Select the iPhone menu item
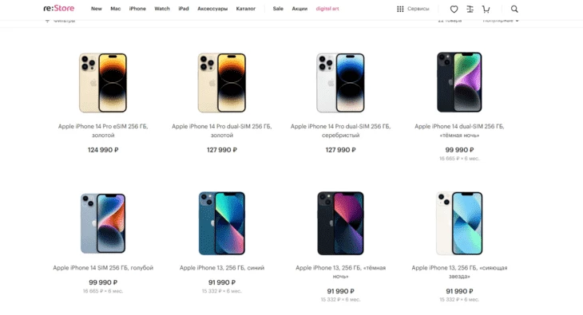Viewport: 583px width, 315px height. [x=137, y=9]
